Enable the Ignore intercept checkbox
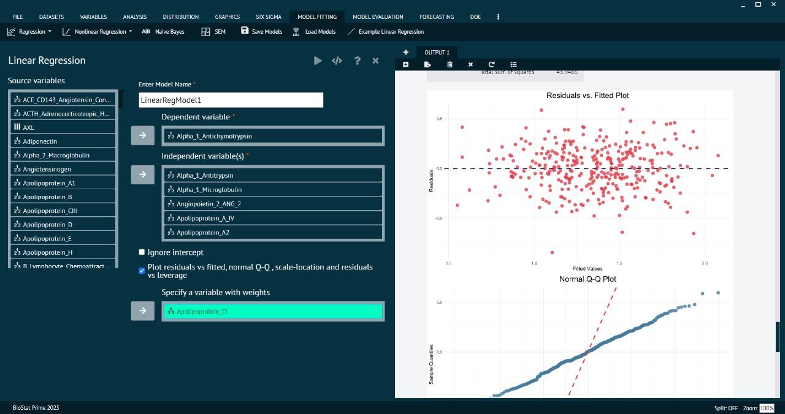The image size is (785, 414). coord(142,252)
